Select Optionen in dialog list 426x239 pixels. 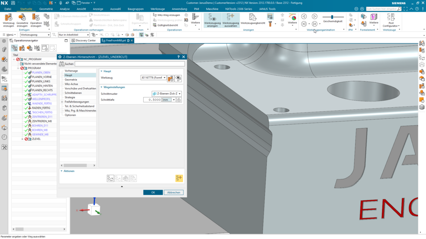tap(70, 115)
